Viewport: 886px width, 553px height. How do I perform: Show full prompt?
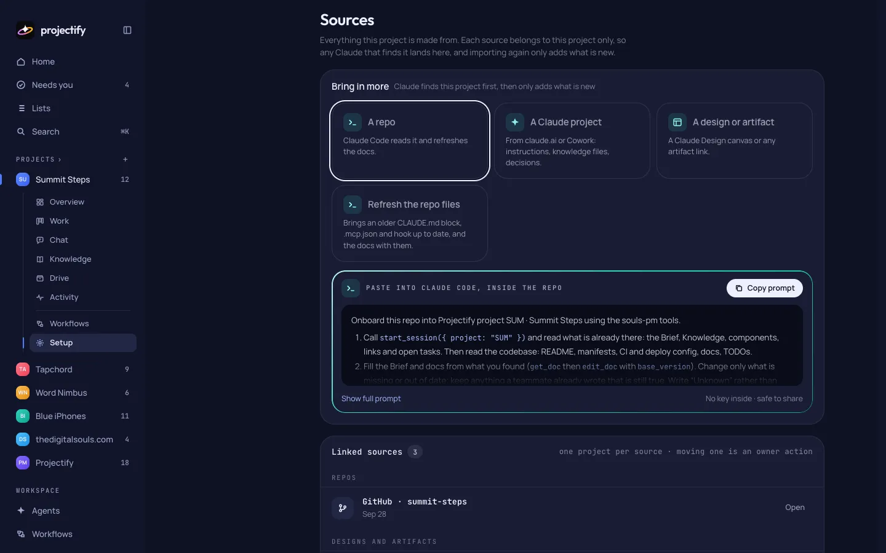click(x=371, y=399)
